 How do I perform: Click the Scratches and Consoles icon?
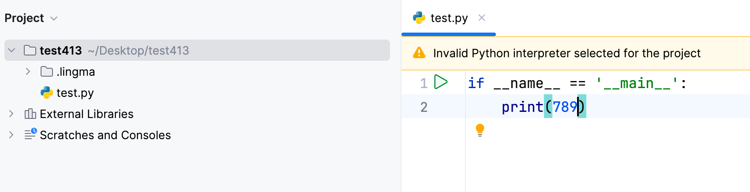tap(30, 135)
